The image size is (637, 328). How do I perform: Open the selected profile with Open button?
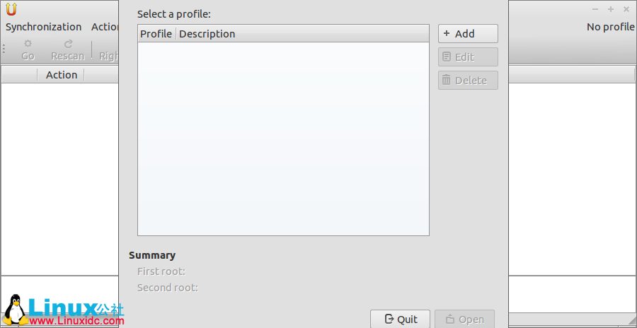(x=464, y=320)
